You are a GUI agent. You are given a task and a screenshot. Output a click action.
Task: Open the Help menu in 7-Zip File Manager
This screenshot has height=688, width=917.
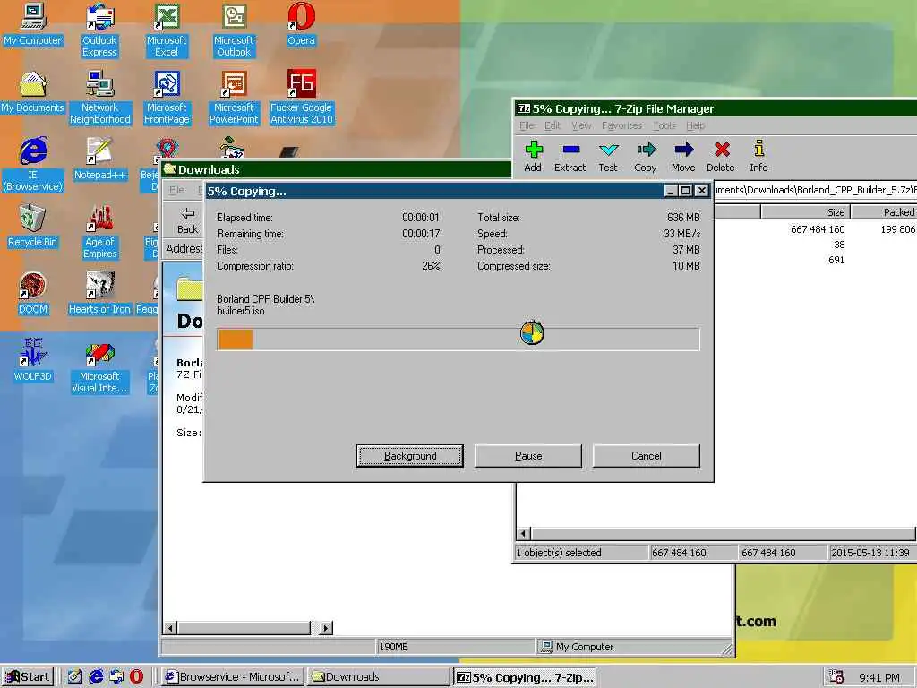695,125
